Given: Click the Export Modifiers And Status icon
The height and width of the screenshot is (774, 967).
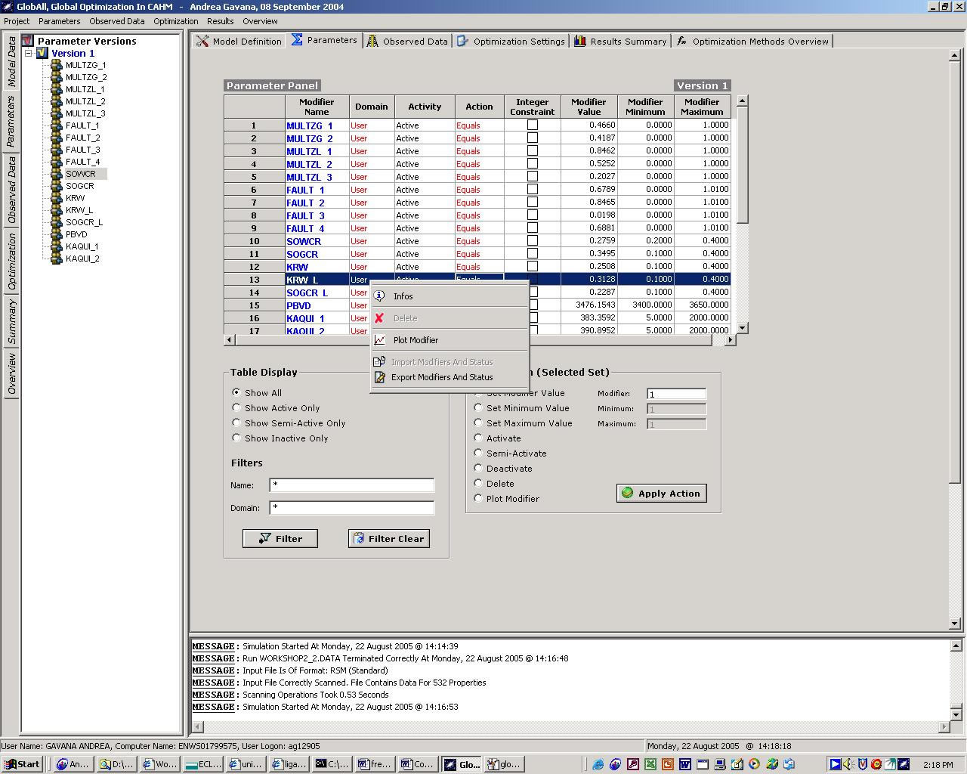Looking at the screenshot, I should [379, 377].
